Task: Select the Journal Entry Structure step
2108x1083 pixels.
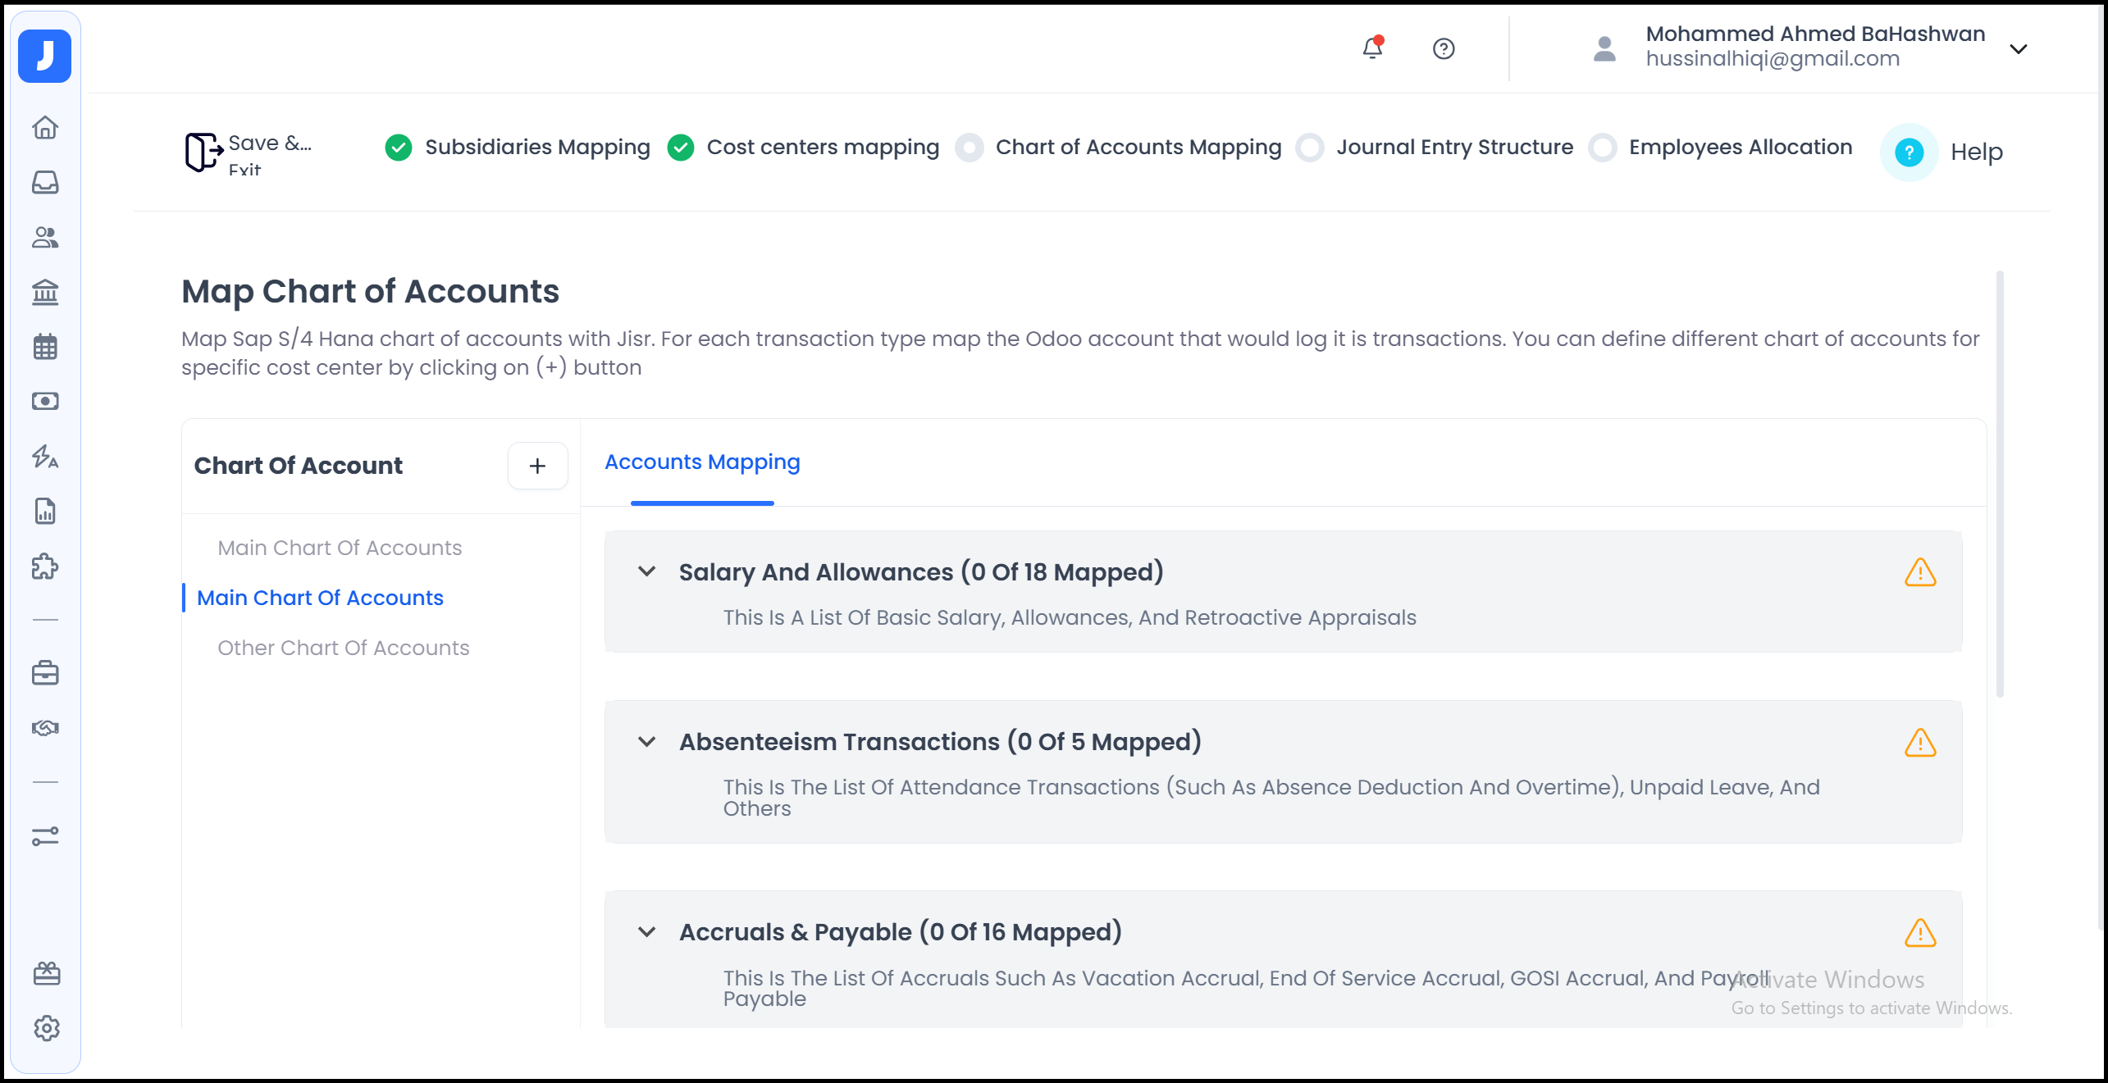Action: [x=1454, y=148]
